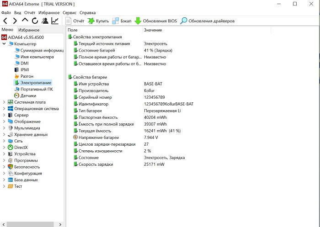The image size is (320, 227).
Task: Select the Степень изношенности row
Action: pyautogui.click(x=112, y=151)
